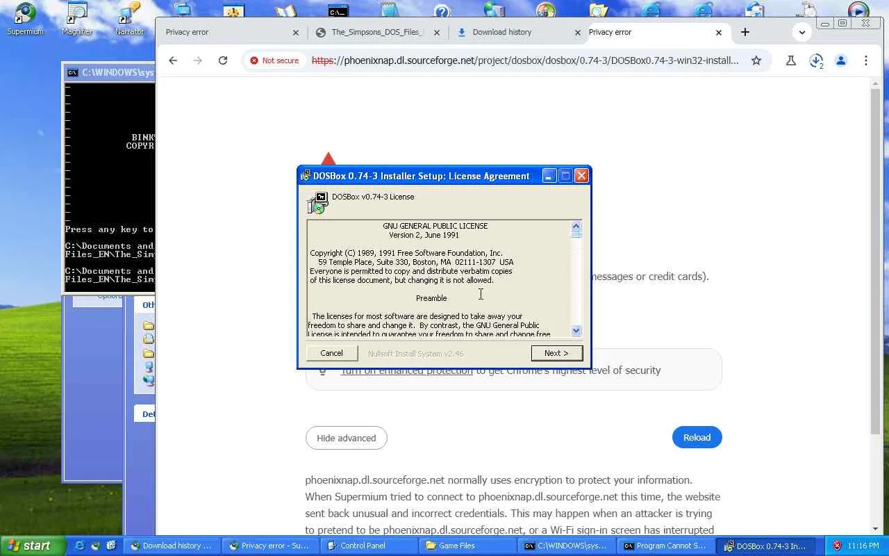Viewport: 889px width, 556px height.
Task: Open the Supermium desktop shortcut
Action: click(25, 19)
